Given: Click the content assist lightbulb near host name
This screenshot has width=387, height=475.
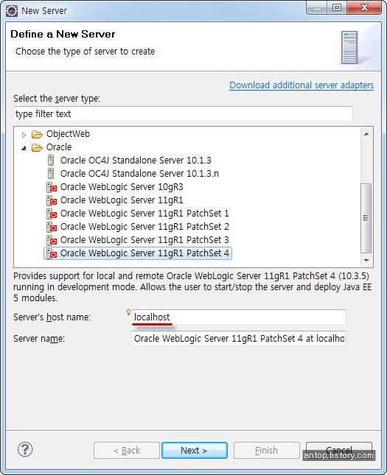Looking at the screenshot, I should tap(128, 312).
